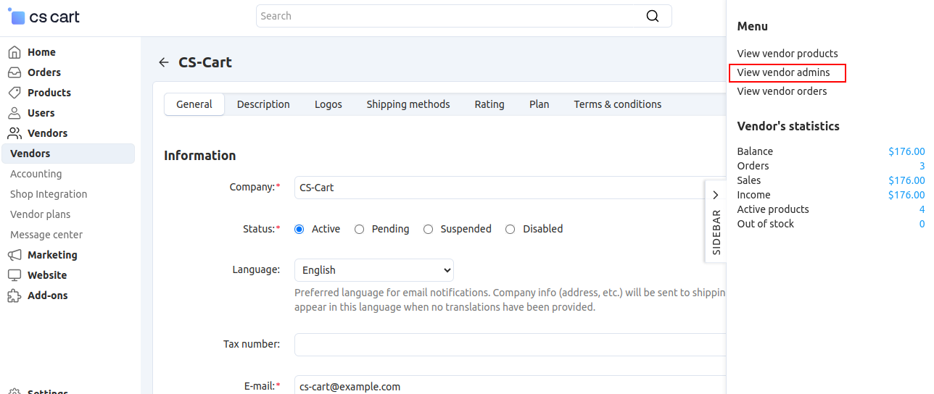
Task: Open Orders via the inbox icon
Action: click(x=15, y=72)
